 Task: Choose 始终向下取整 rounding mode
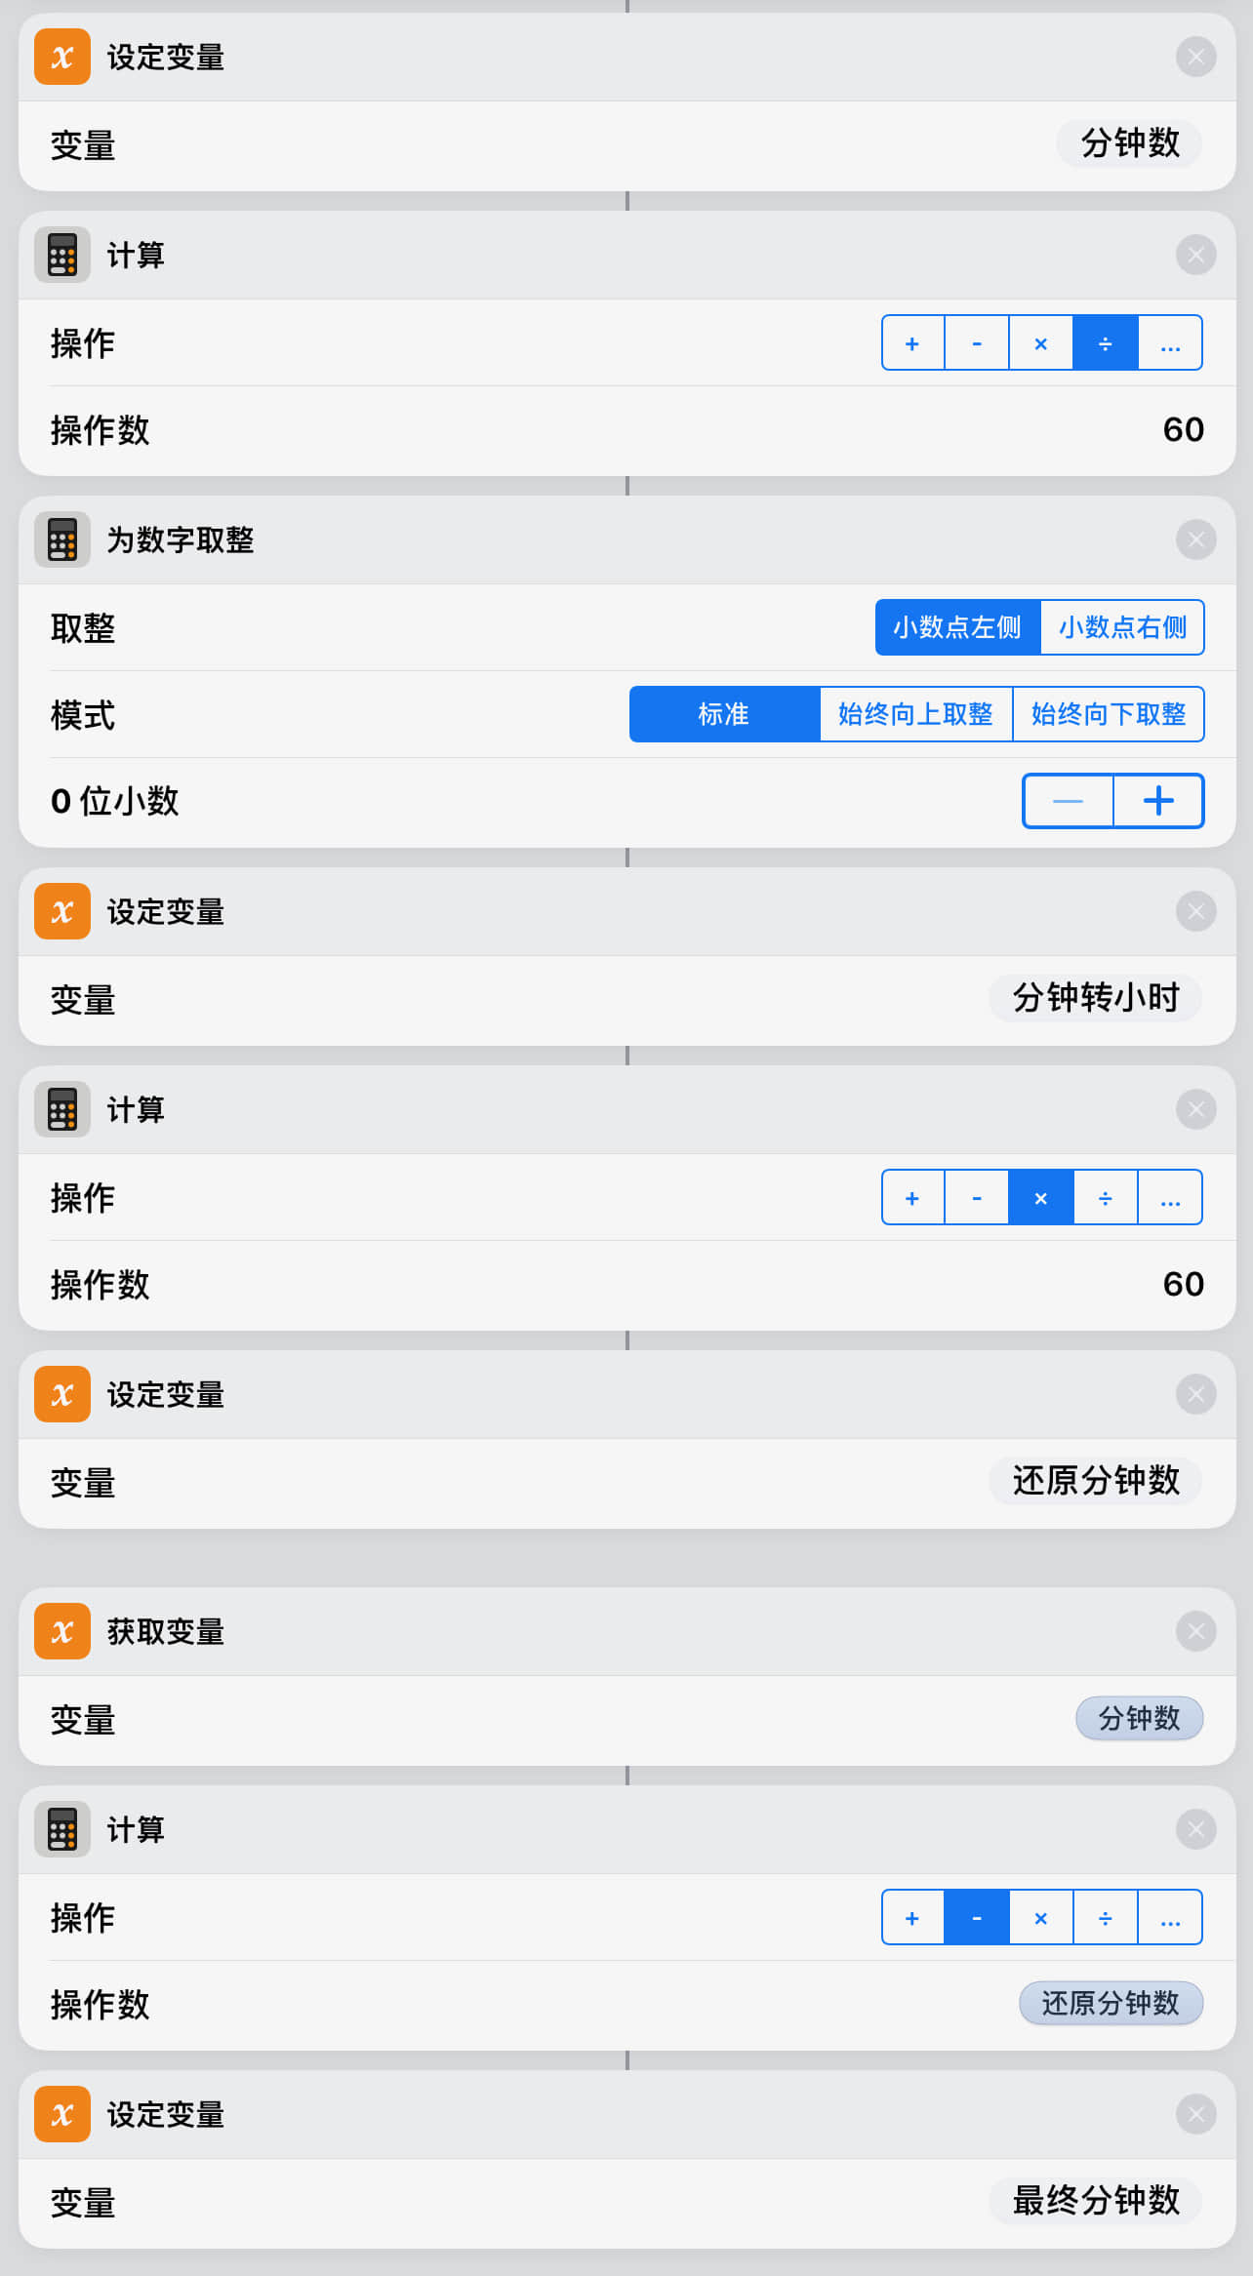(1108, 714)
